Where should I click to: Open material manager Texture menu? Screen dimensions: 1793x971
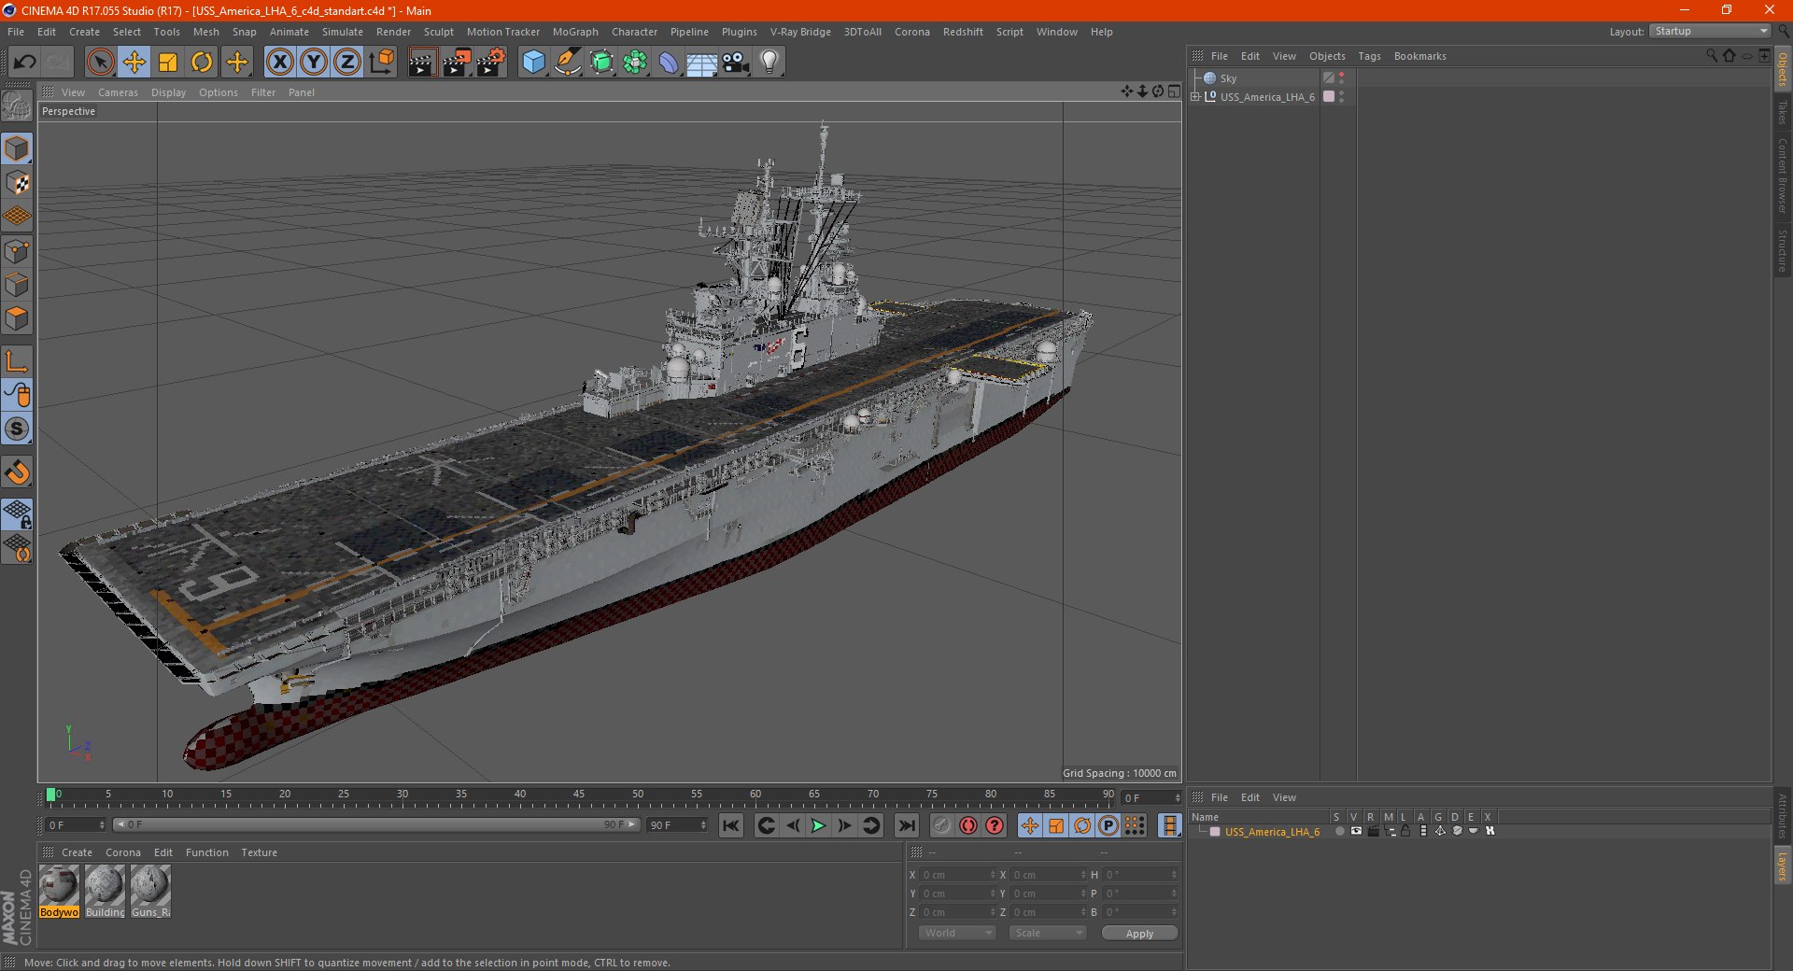(259, 852)
